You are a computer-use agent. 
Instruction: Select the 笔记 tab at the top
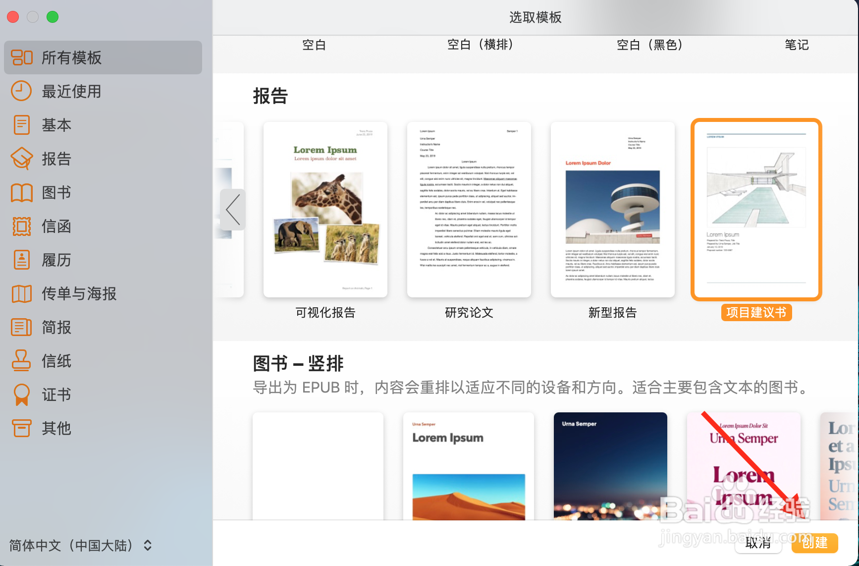point(797,45)
